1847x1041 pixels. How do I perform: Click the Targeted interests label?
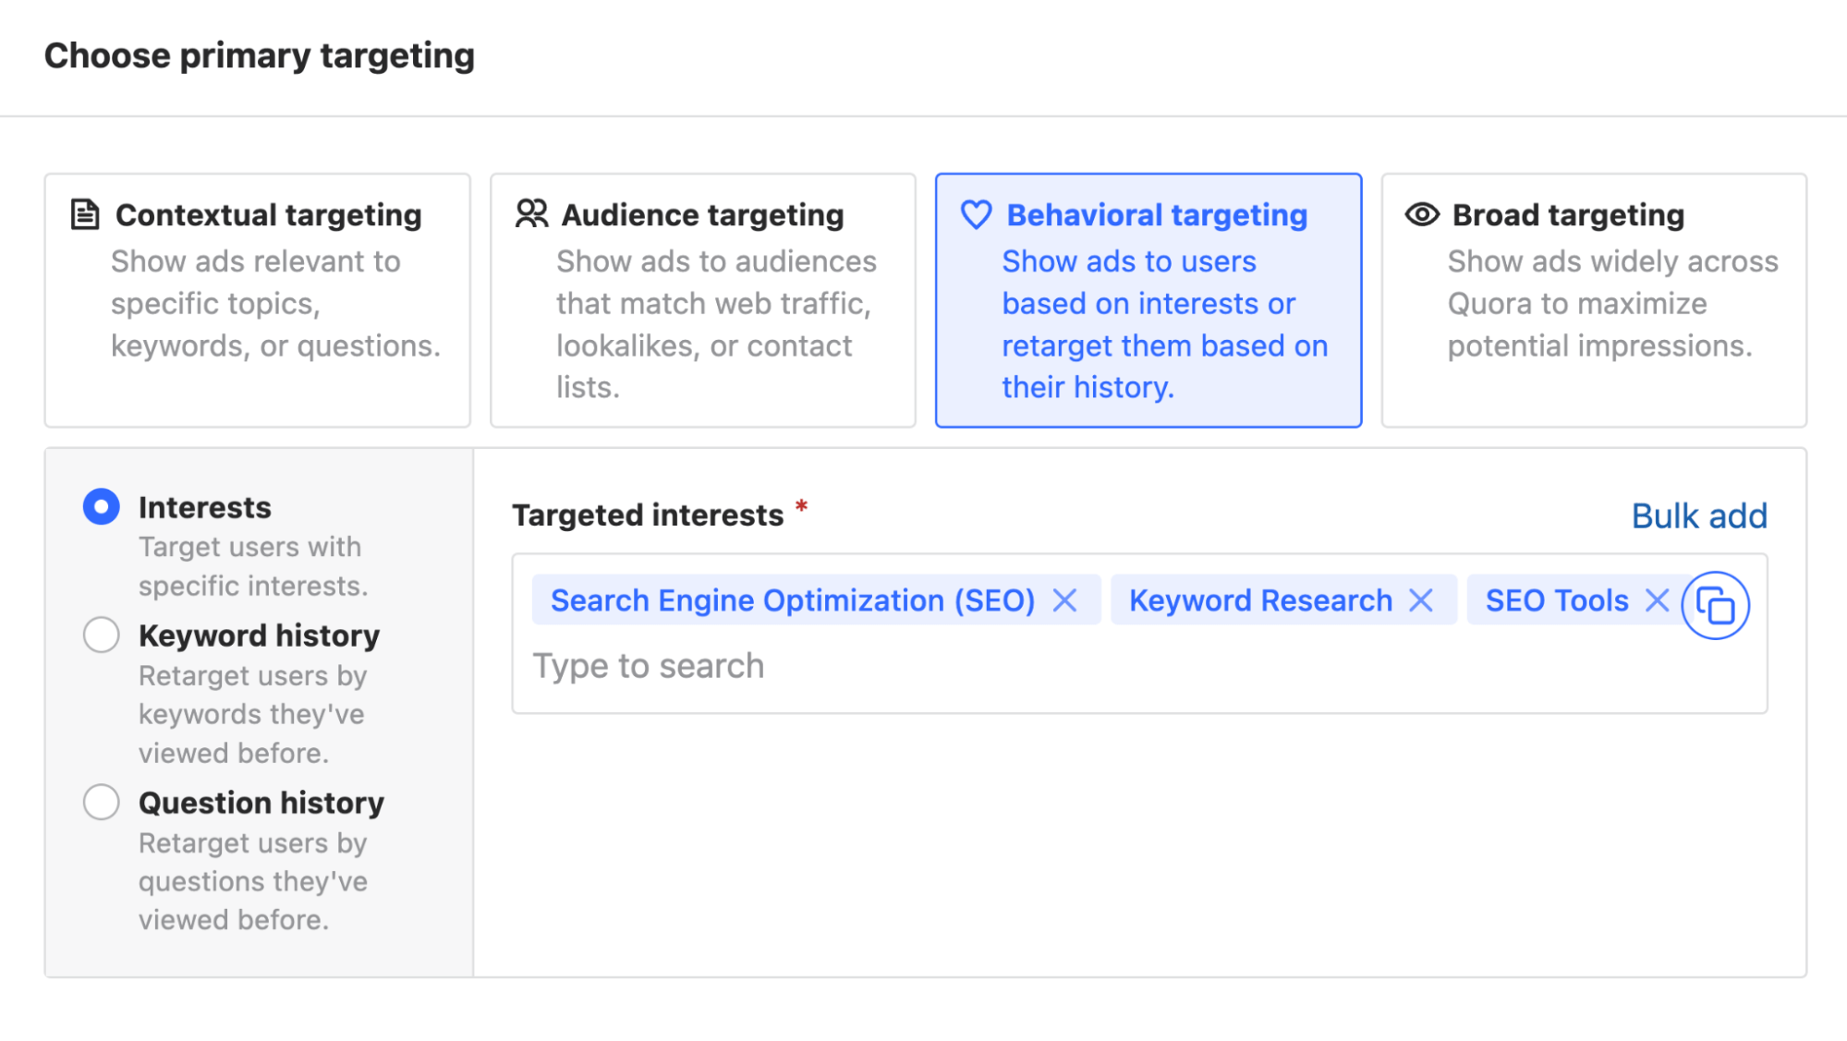coord(648,514)
